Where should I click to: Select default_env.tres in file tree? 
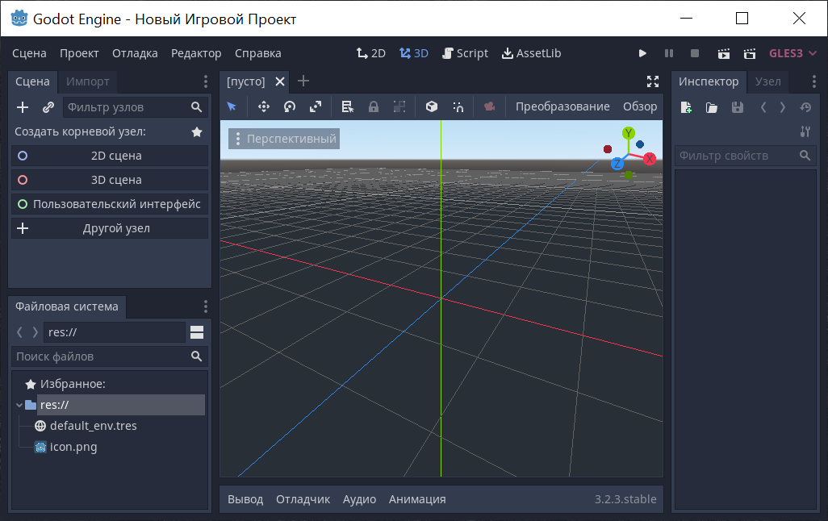point(93,426)
